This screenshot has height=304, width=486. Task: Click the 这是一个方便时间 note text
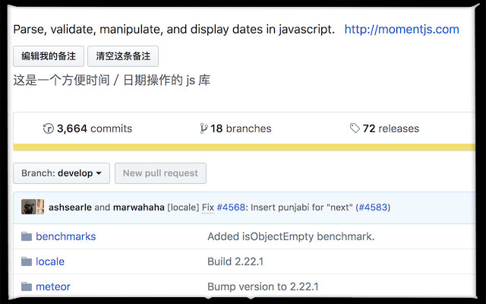[x=112, y=81]
